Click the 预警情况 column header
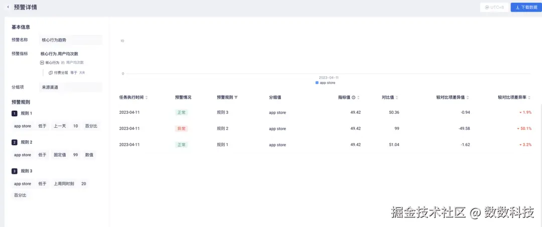The height and width of the screenshot is (227, 542). pos(183,98)
